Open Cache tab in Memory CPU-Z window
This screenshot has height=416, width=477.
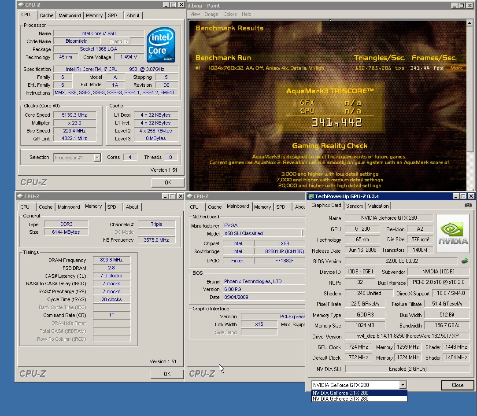tap(46, 207)
